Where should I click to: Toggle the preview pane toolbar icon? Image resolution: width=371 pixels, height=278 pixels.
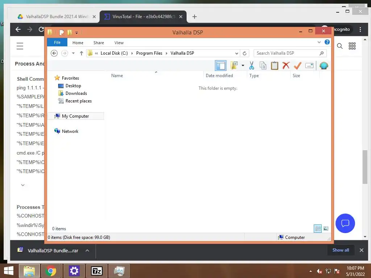click(x=221, y=66)
